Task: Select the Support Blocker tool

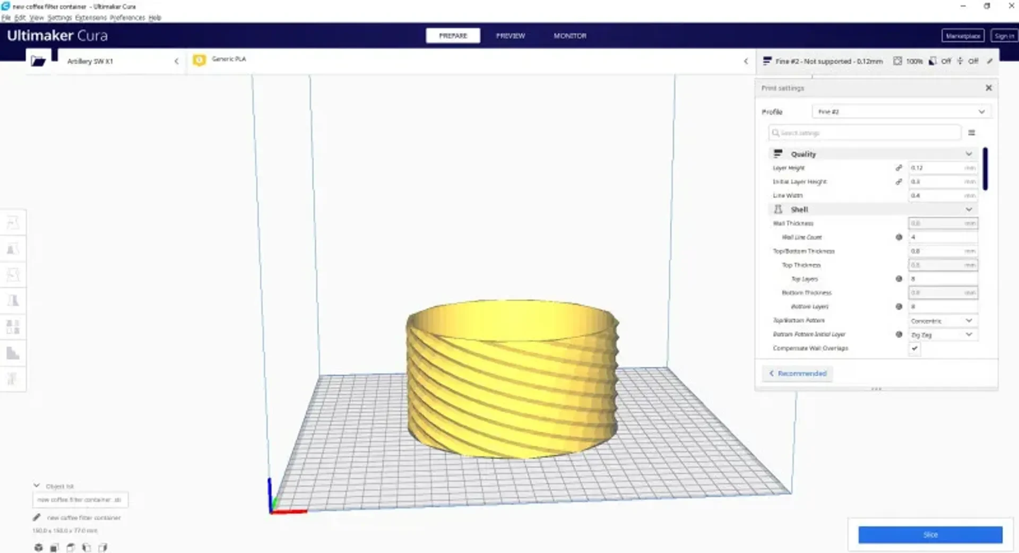Action: tap(13, 352)
